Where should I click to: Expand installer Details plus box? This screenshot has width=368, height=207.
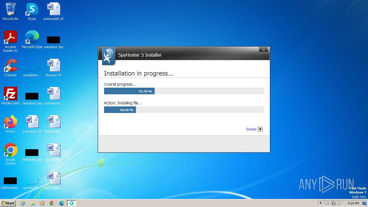(x=260, y=129)
